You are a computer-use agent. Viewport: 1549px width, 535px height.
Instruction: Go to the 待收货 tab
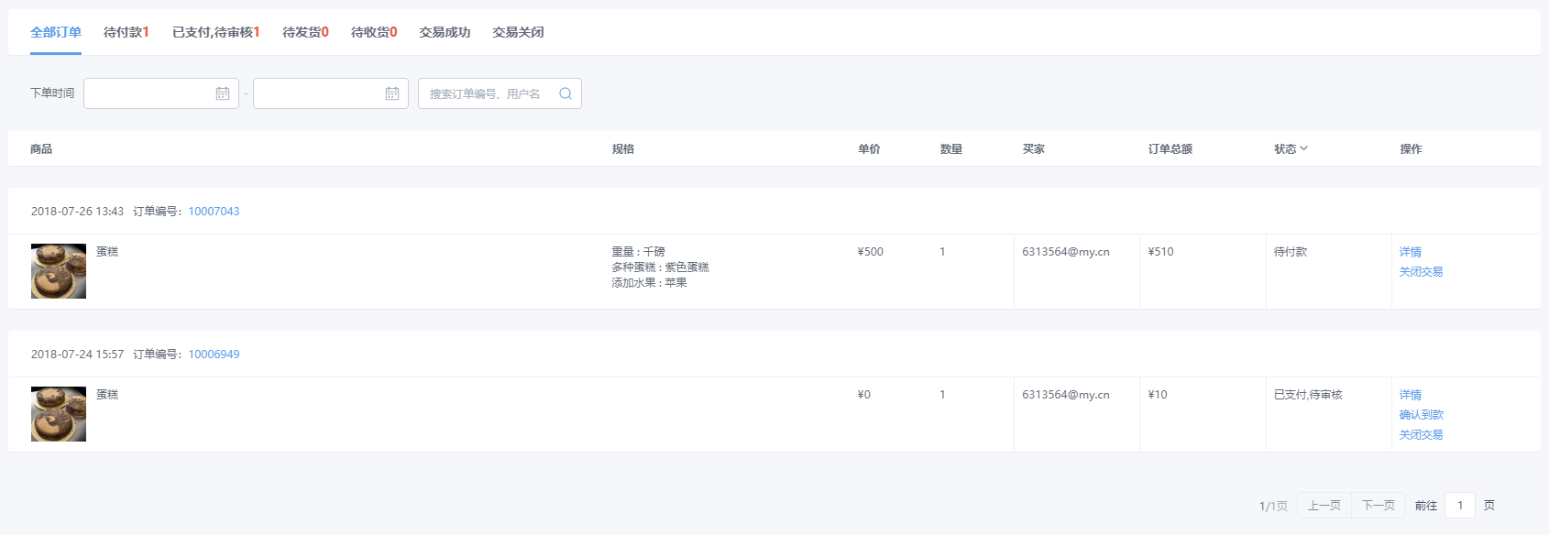pyautogui.click(x=374, y=32)
